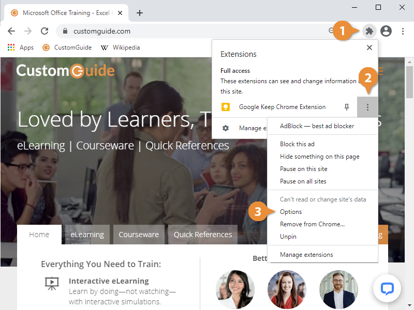The image size is (414, 310).
Task: Click the customguide.com address bar
Action: click(x=197, y=31)
